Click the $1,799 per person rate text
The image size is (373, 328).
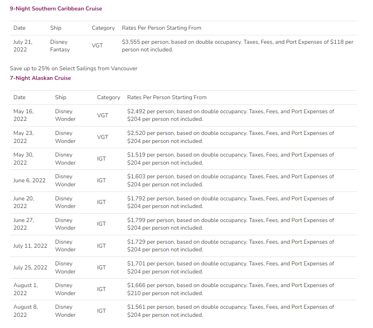(x=230, y=224)
